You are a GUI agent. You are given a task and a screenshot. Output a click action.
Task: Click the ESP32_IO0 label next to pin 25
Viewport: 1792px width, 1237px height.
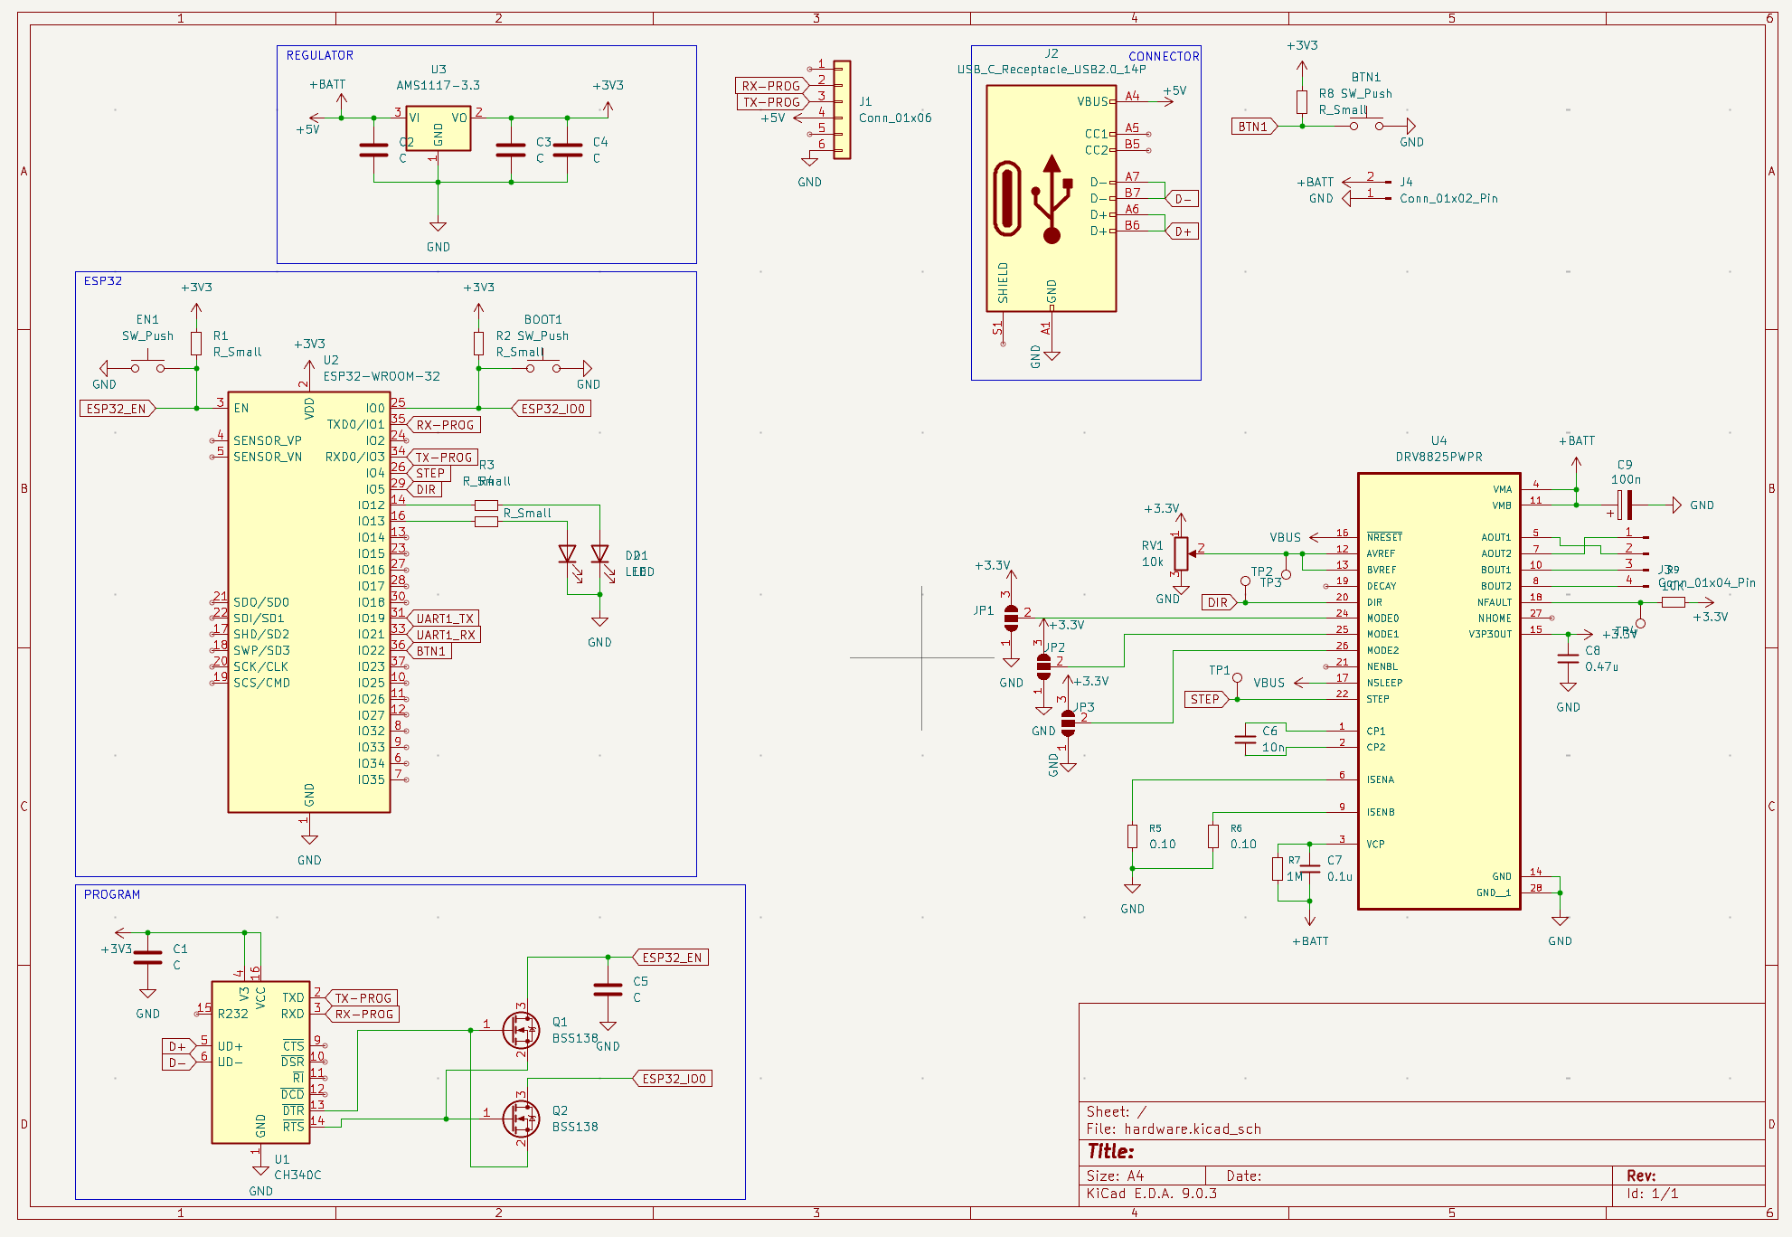tap(552, 409)
